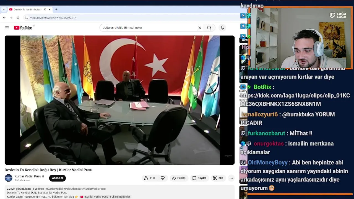Open the browser tab search dropdown arrow
Viewport: 354px width, 199px height.
tap(4, 9)
